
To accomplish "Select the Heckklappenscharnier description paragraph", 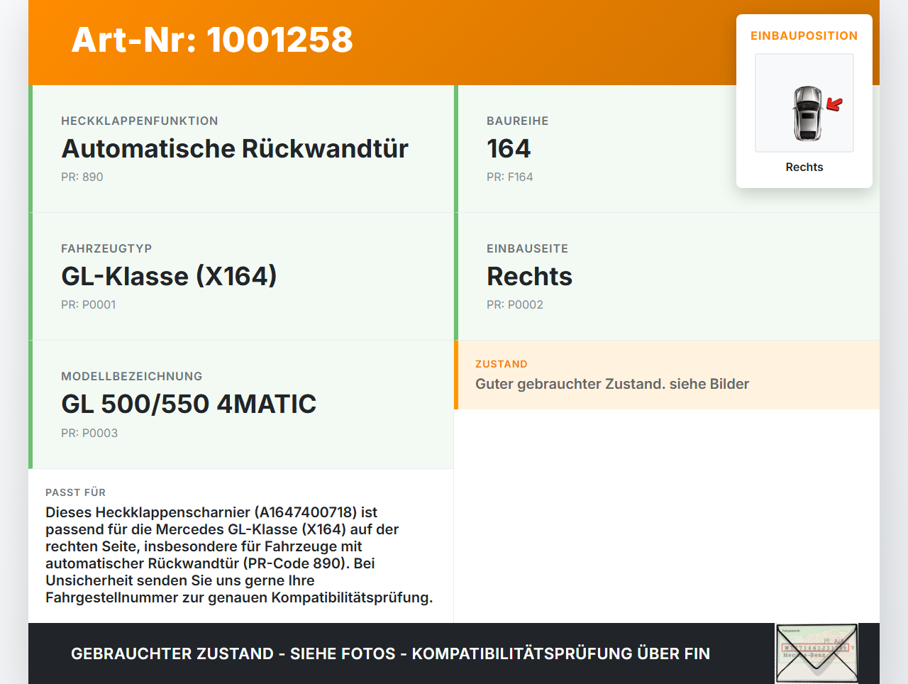I will click(239, 555).
